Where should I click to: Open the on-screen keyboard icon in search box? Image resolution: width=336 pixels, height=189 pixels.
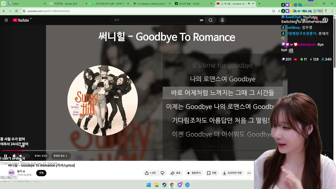coord(201,20)
